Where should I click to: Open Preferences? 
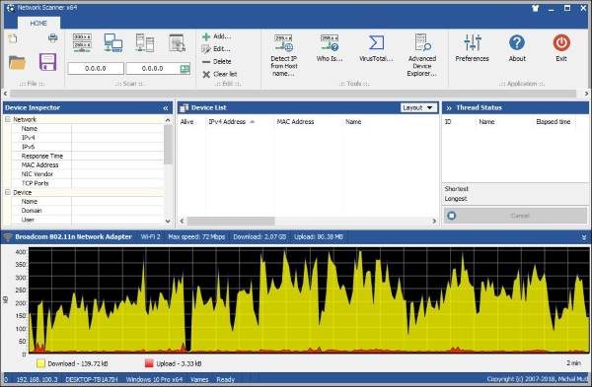click(472, 48)
